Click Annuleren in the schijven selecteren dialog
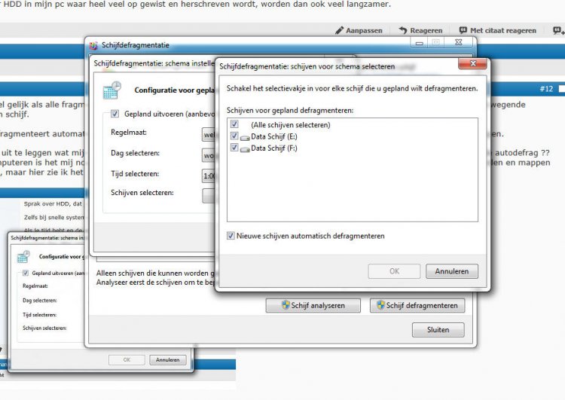565x400 pixels. coord(452,271)
